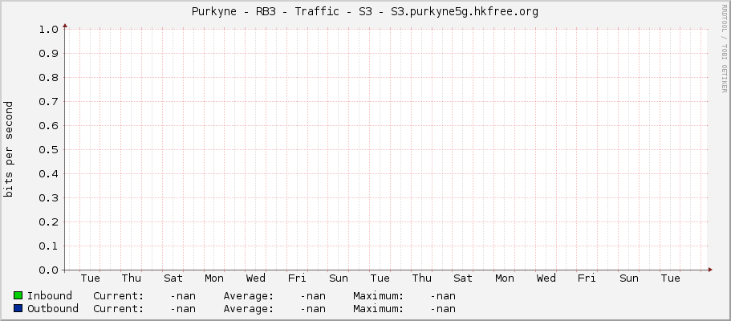Viewport: 731px width, 321px height.
Task: Select the Inbound legend label
Action: pyautogui.click(x=50, y=296)
